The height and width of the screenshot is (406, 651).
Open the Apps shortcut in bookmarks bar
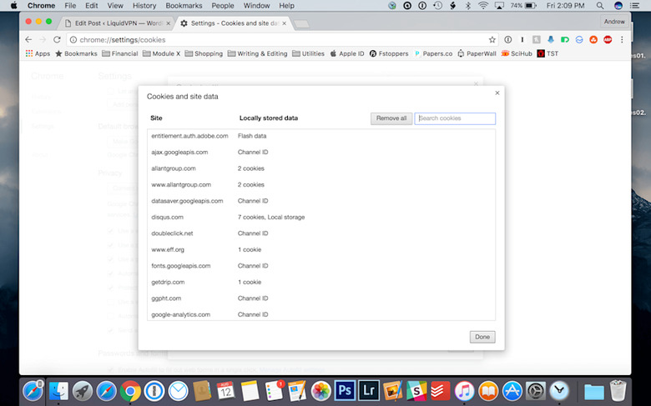[x=38, y=53]
